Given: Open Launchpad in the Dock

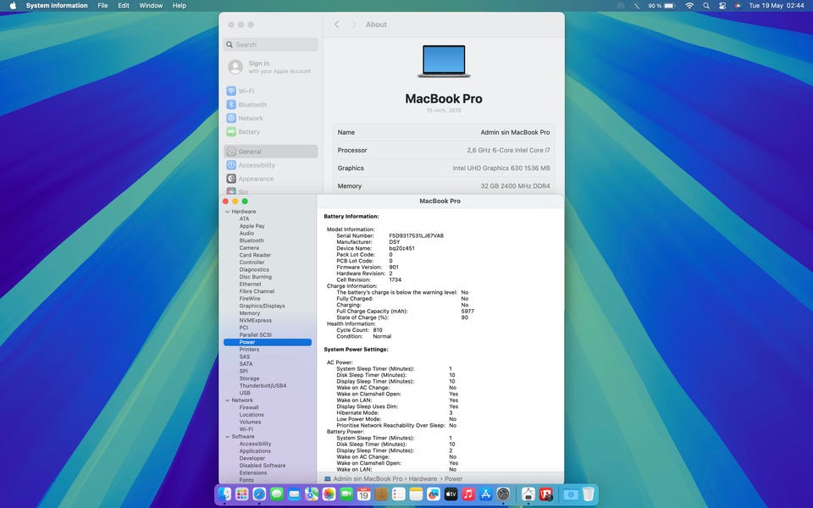Looking at the screenshot, I should click(241, 494).
